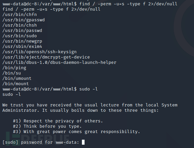The height and width of the screenshot is (148, 194).
Task: Click the /usr/bin/sudo line
Action: tap(20, 36)
